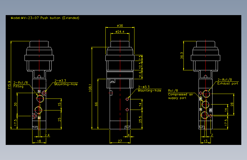Click the 2.4 offset dimension
This screenshot has width=247, height=160.
click(47, 135)
